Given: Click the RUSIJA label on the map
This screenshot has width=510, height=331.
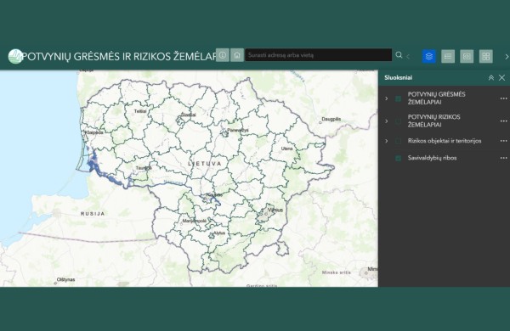Looking at the screenshot, I should [x=93, y=214].
